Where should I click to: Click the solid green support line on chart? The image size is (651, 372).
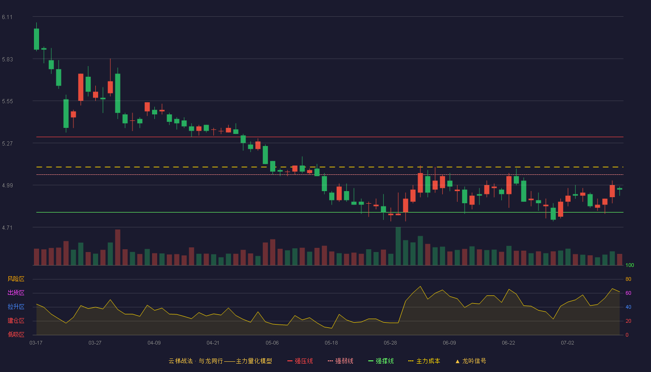pyautogui.click(x=330, y=212)
